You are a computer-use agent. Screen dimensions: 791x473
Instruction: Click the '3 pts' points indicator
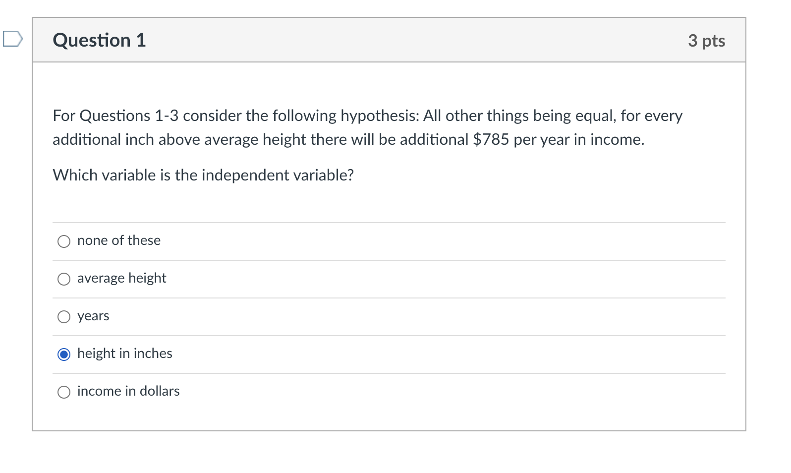(707, 41)
